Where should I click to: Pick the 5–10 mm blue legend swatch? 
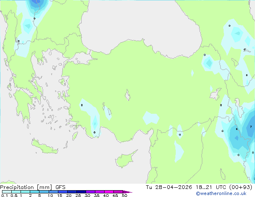[44, 192]
